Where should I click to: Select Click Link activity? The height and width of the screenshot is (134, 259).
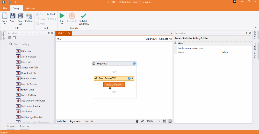[x=24, y=51]
